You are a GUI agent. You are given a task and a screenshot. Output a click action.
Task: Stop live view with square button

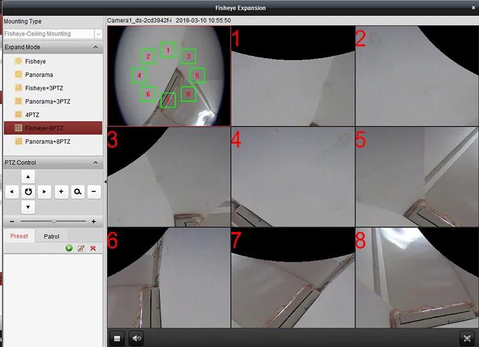coord(117,338)
